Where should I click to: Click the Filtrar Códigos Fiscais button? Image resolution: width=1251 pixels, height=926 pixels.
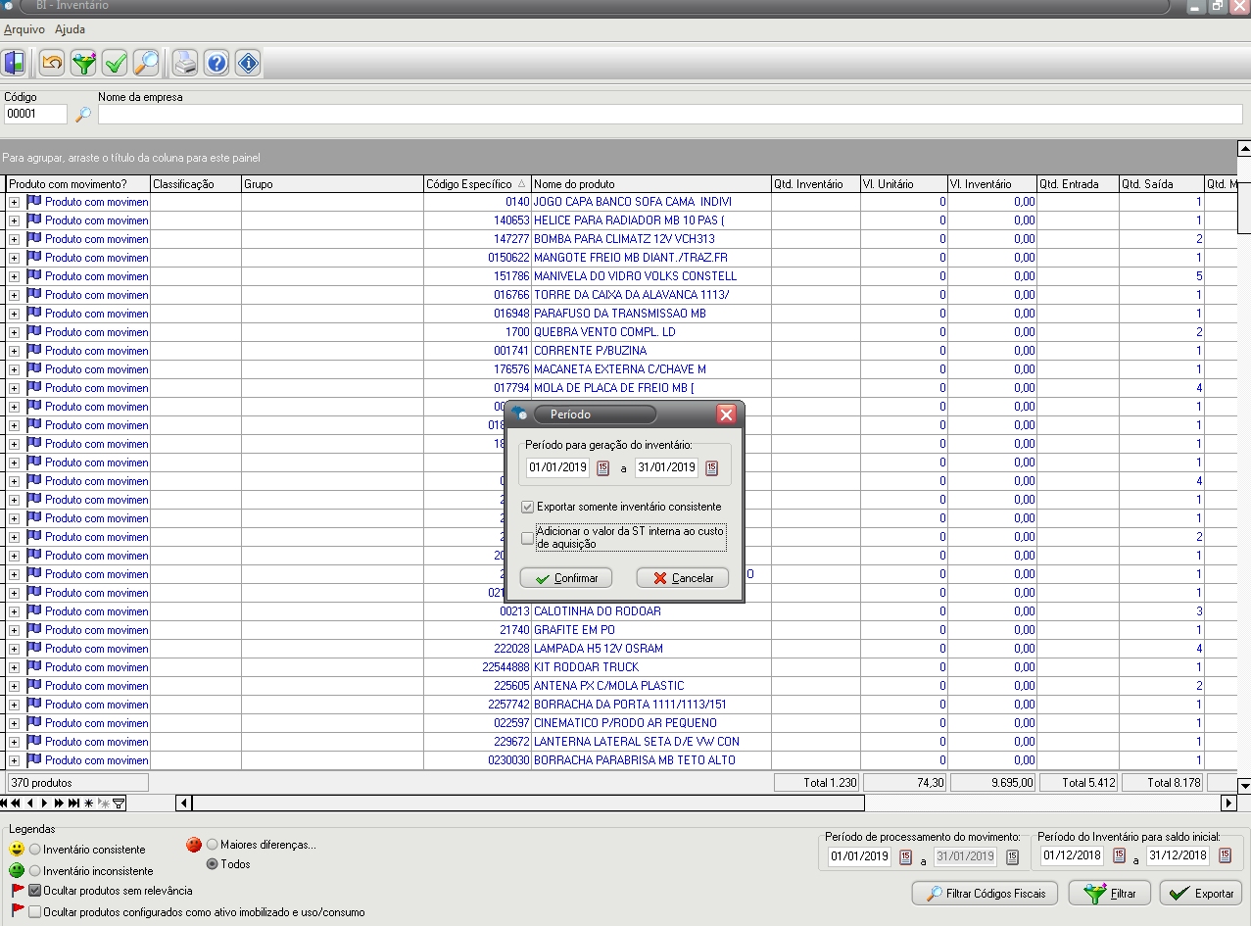(986, 894)
